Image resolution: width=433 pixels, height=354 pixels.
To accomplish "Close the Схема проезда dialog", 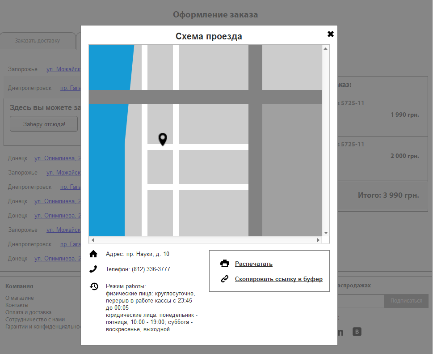I will (331, 34).
